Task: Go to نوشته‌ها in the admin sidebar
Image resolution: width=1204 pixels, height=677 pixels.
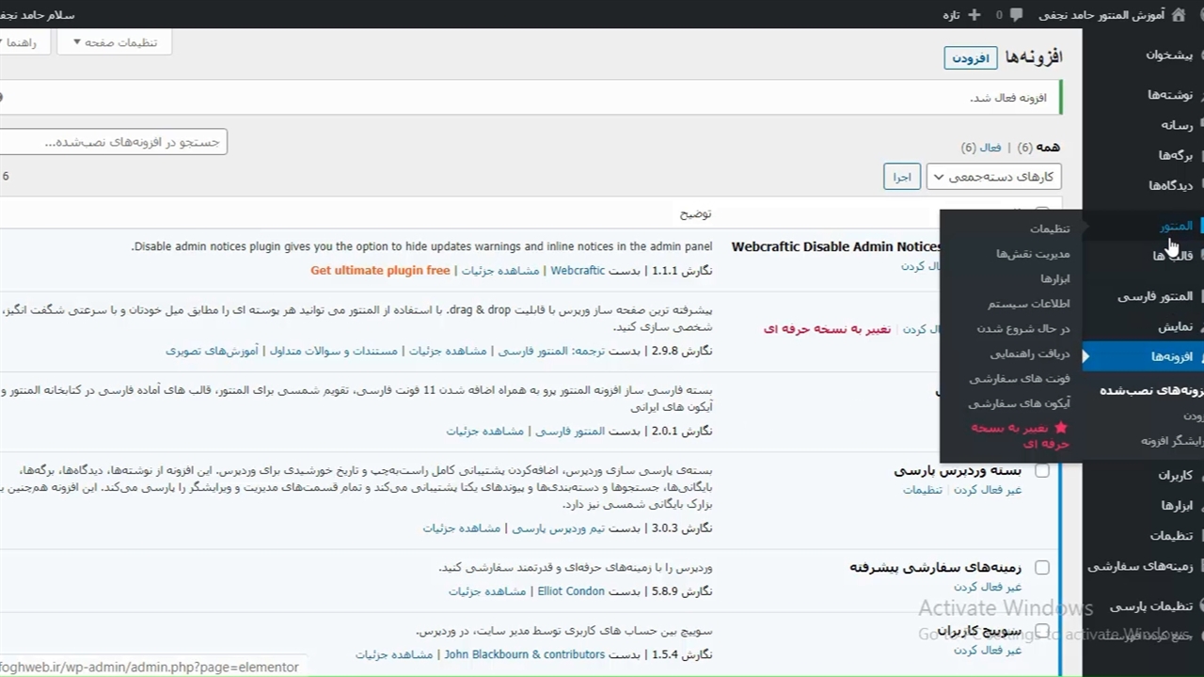Action: coord(1169,94)
